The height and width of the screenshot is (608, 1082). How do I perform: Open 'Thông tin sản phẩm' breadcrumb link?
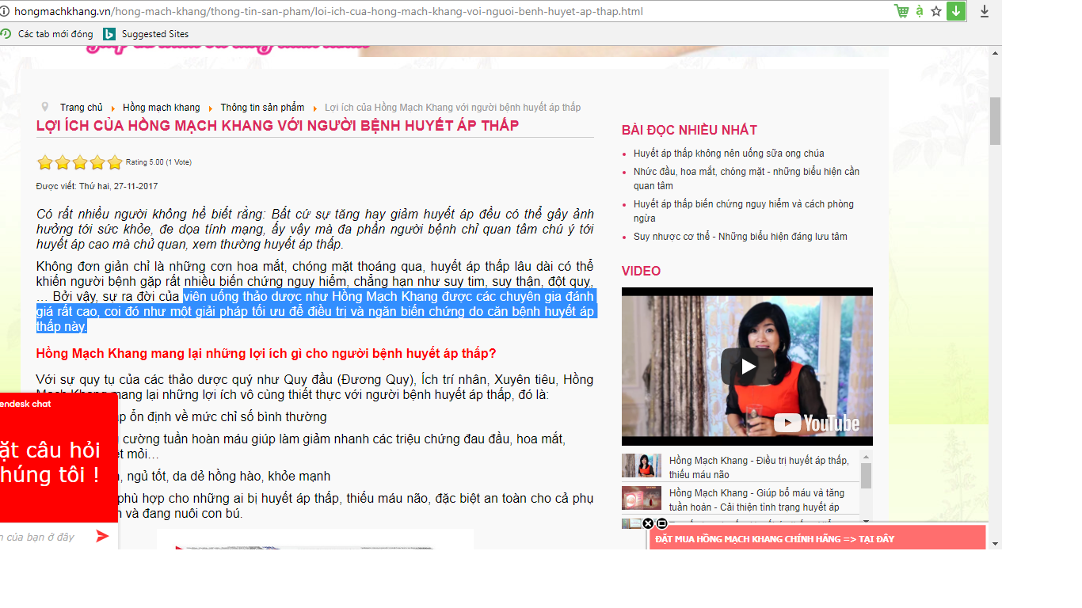click(x=262, y=108)
